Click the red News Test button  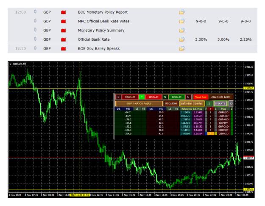point(201,97)
